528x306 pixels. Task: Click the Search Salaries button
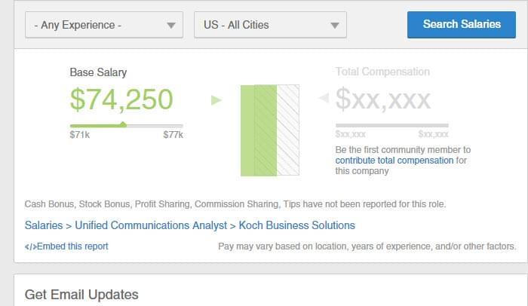(462, 25)
